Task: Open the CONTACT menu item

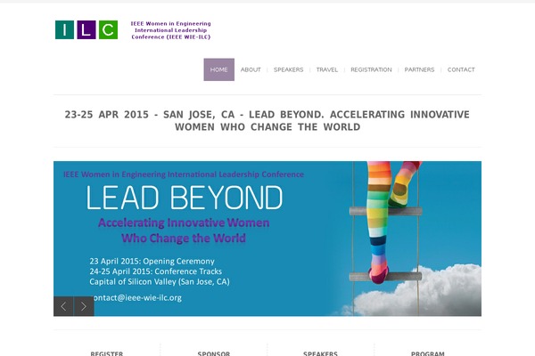Action: (x=461, y=69)
